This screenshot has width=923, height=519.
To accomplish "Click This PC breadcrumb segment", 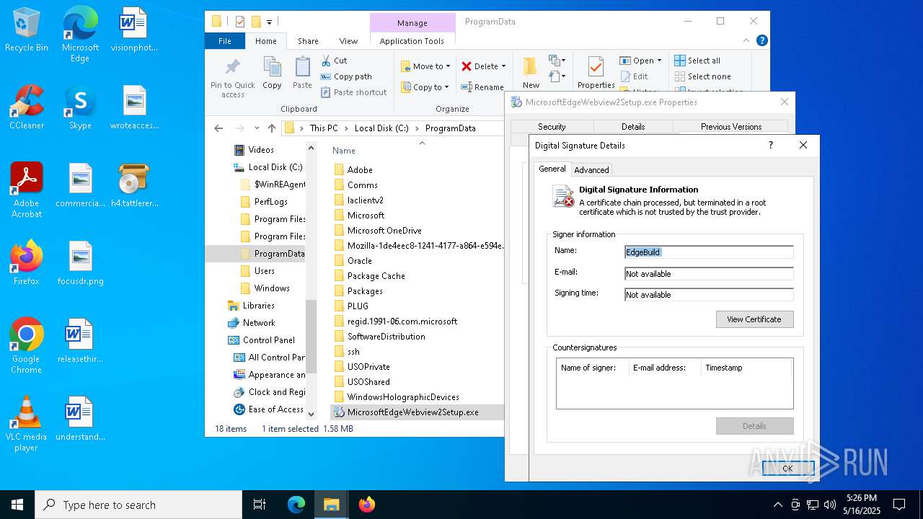I will 324,128.
